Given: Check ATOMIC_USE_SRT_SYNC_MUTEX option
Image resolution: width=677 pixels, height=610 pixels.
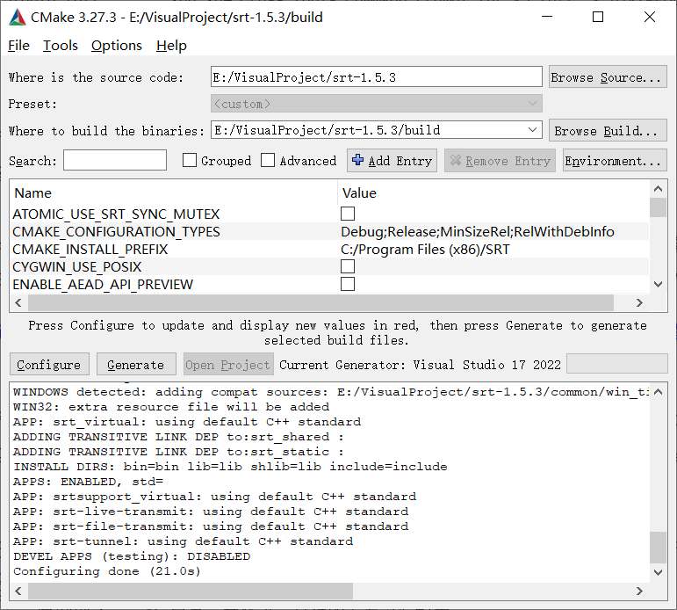Looking at the screenshot, I should point(348,214).
